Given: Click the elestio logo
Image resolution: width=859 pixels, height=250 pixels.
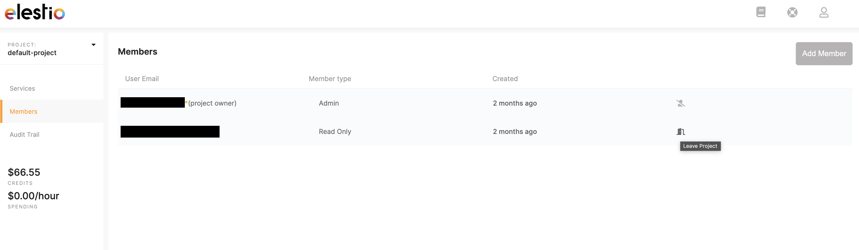Looking at the screenshot, I should point(35,12).
